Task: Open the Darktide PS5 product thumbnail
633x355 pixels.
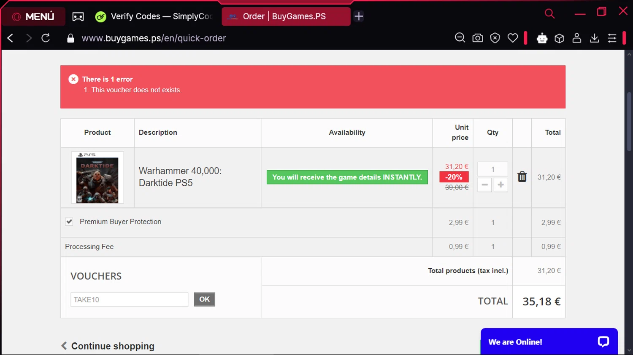Action: (97, 178)
